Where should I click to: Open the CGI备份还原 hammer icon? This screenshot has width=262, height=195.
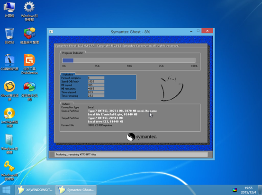coord(9,62)
